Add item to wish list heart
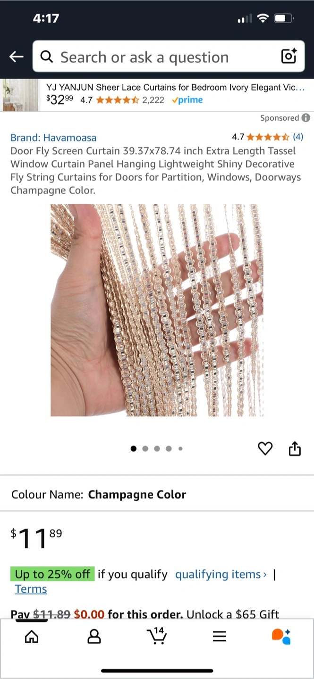The height and width of the screenshot is (679, 314). point(265,448)
